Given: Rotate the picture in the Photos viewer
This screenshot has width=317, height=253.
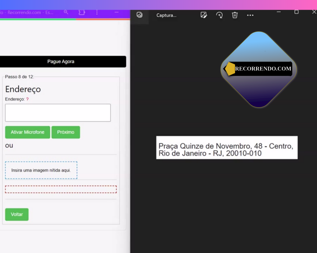Looking at the screenshot, I should 219,15.
